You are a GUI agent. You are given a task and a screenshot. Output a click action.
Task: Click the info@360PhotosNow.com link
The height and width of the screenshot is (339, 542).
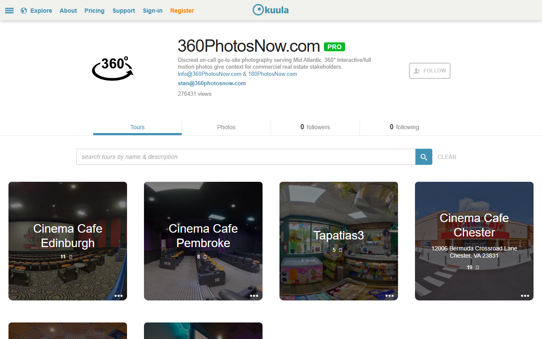click(x=210, y=74)
